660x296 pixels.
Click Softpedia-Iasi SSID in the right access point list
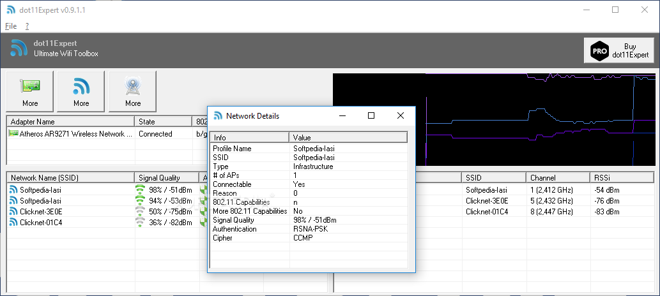click(486, 190)
